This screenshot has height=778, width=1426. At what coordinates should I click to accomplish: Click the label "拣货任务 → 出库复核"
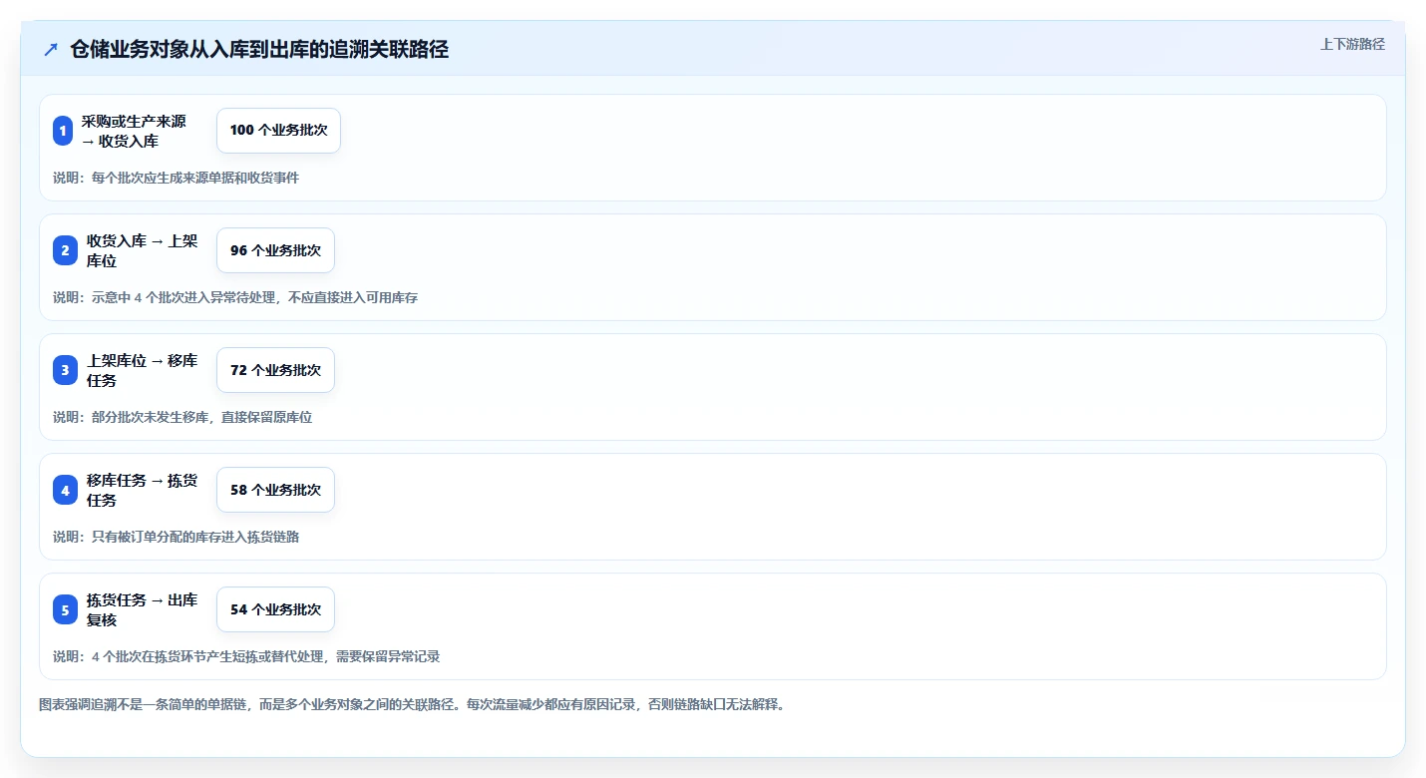(142, 609)
